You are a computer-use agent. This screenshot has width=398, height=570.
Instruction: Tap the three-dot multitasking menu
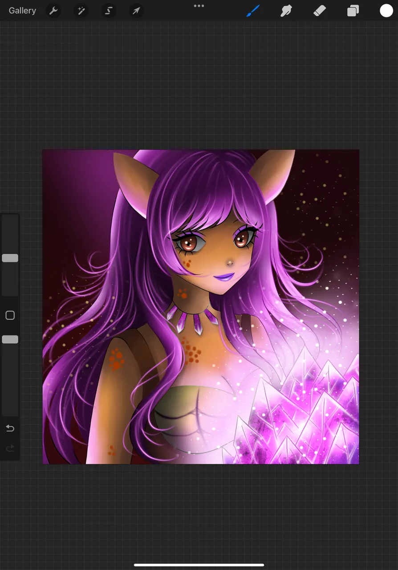point(199,6)
